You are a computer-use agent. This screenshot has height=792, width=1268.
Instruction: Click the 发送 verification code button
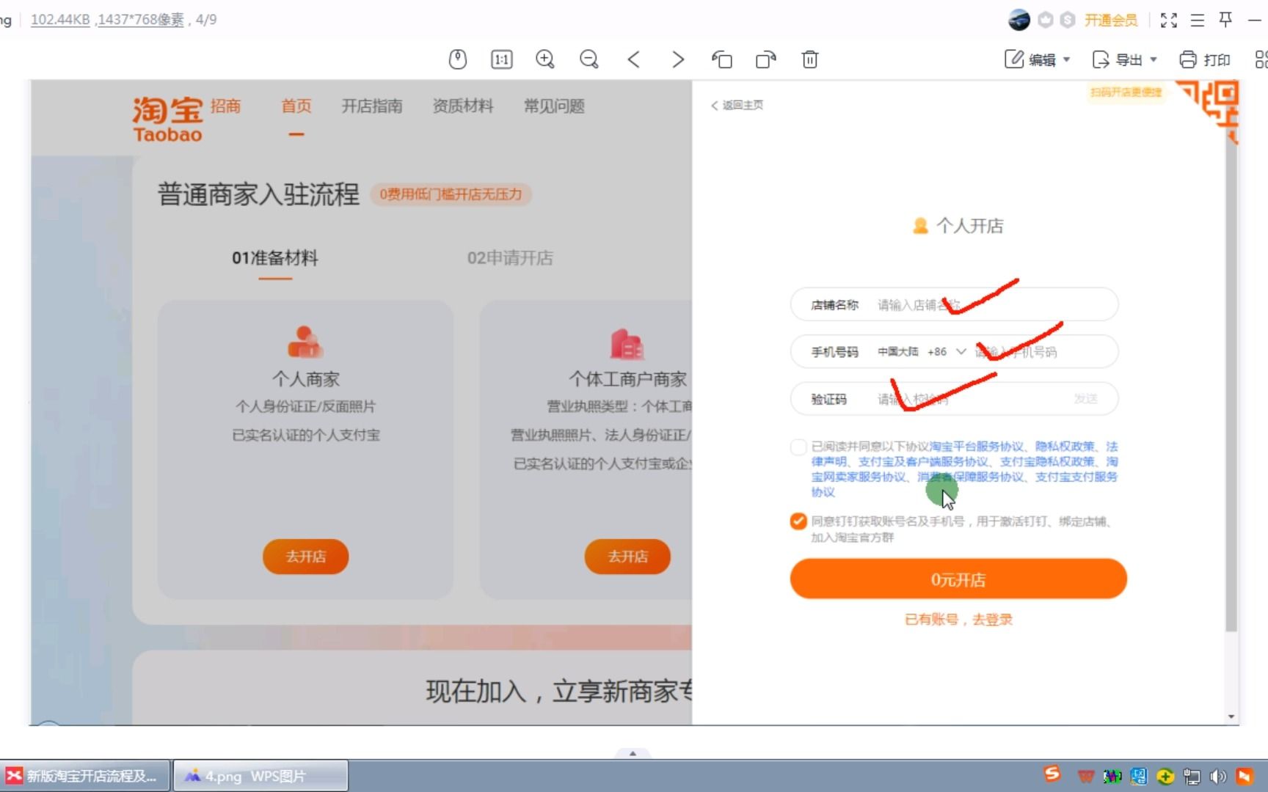pyautogui.click(x=1085, y=399)
